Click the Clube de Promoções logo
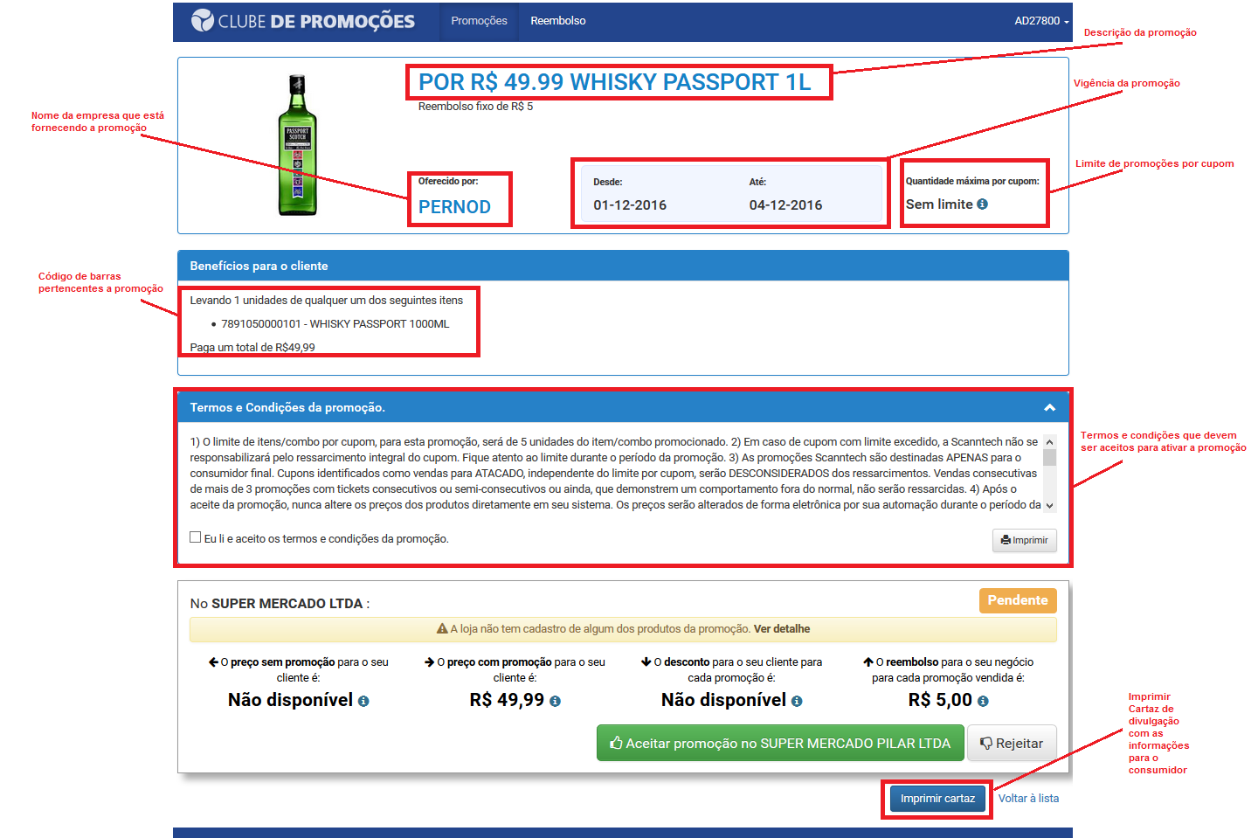Viewport: 1258px width, 838px height. (303, 21)
